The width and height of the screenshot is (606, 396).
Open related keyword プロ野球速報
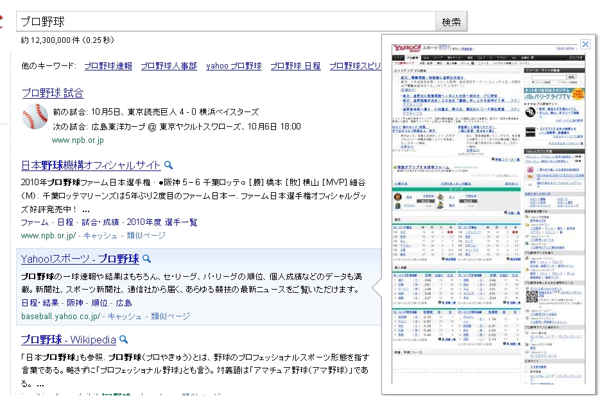108,66
